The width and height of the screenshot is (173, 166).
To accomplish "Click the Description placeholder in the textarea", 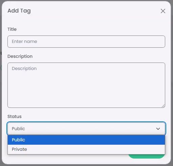I will 24,69.
